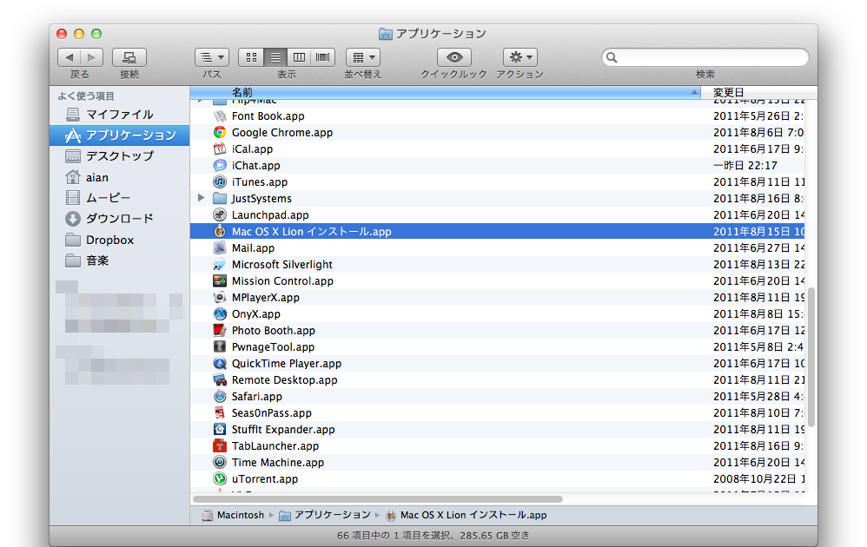Open the アクション gear menu
This screenshot has height=547, width=867.
coord(520,57)
